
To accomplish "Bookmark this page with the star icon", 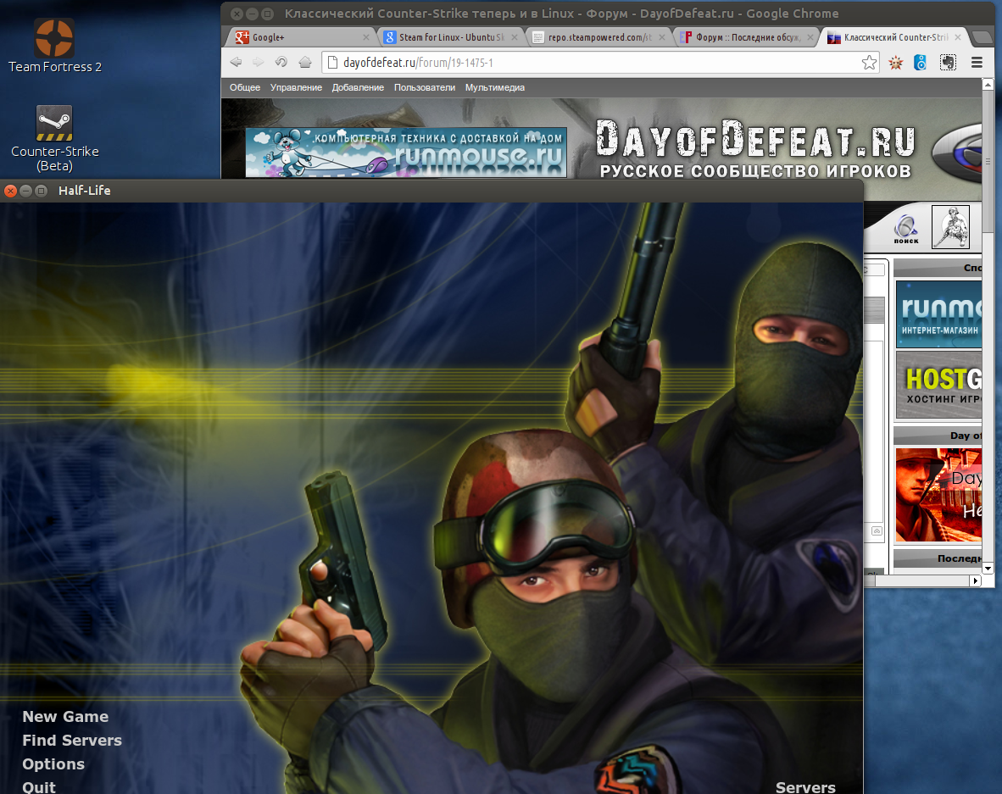I will pos(869,62).
